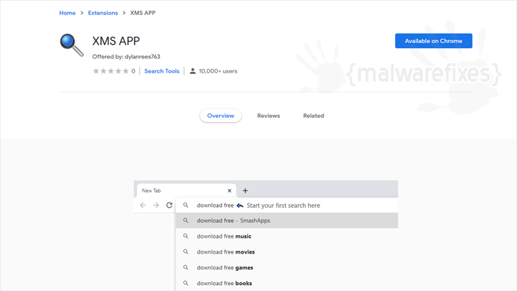Screen dimensions: 517x291
Task: Choose 'download free books' suggestion
Action: coord(287,283)
